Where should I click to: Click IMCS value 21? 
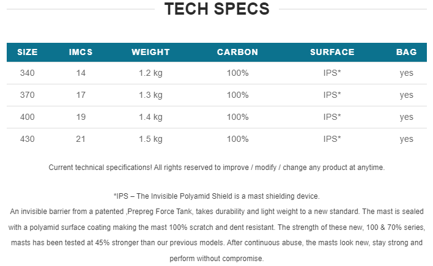pos(81,139)
